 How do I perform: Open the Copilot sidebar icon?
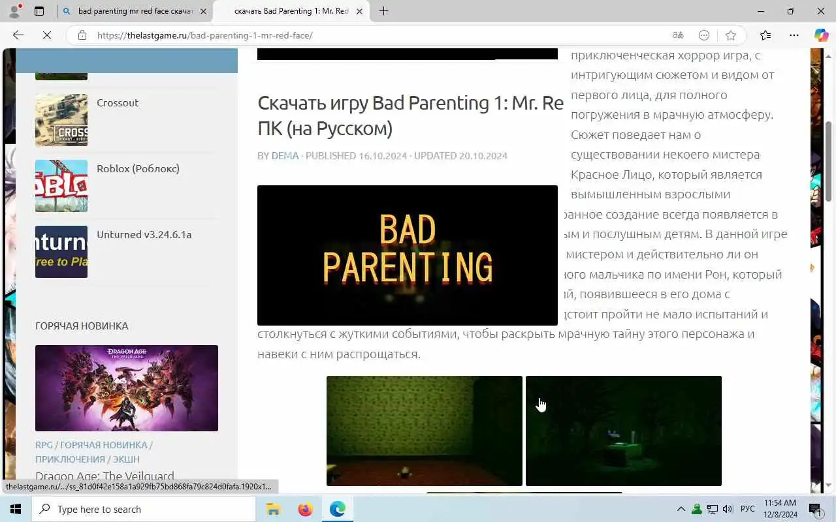(821, 35)
